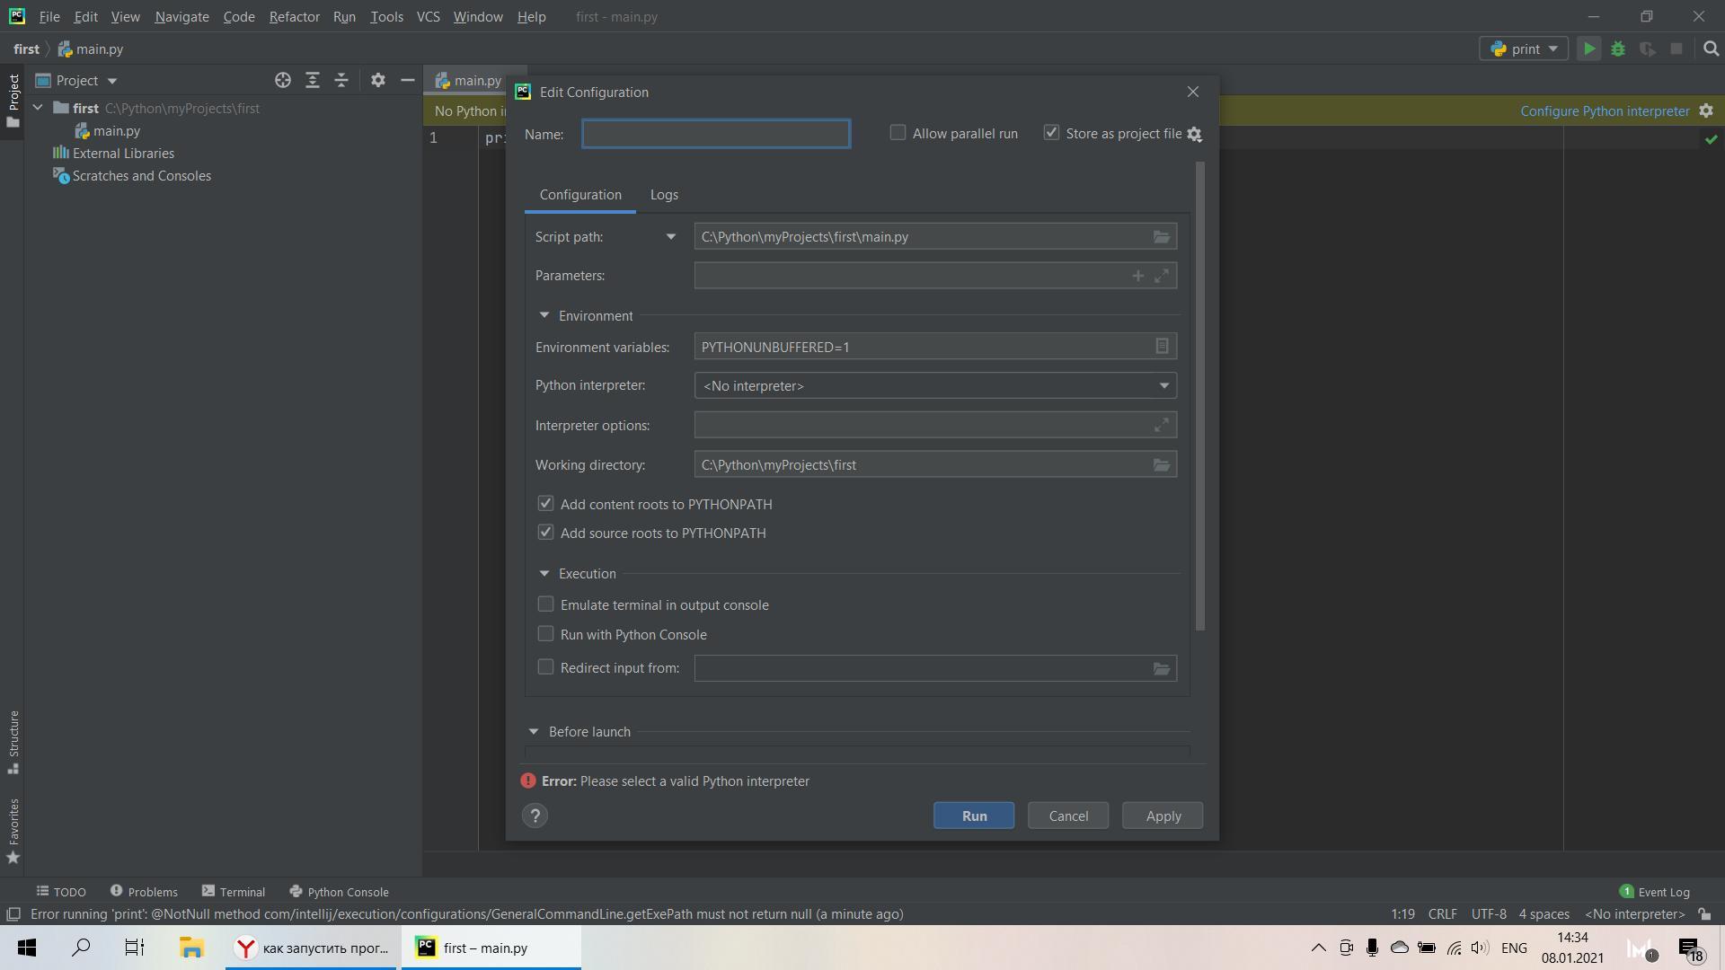The height and width of the screenshot is (970, 1725).
Task: Click the Name input field
Action: coord(717,134)
